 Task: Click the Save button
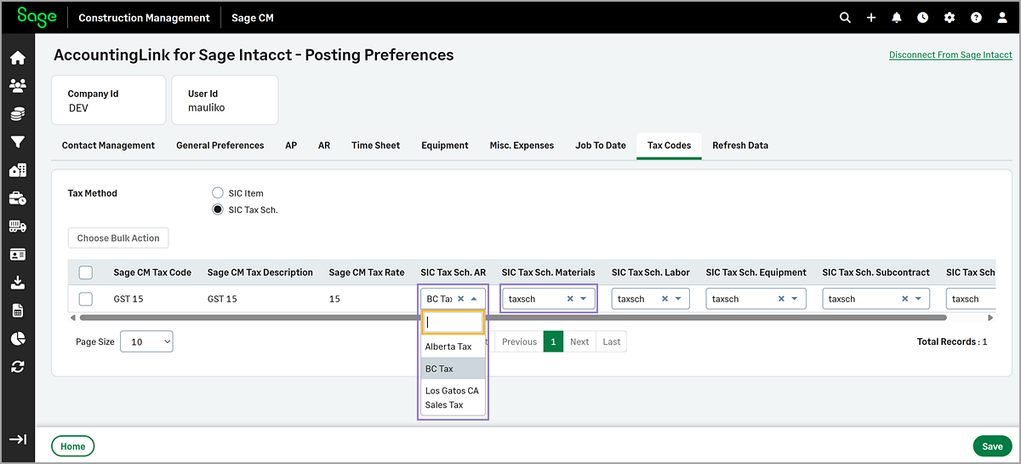pos(992,446)
